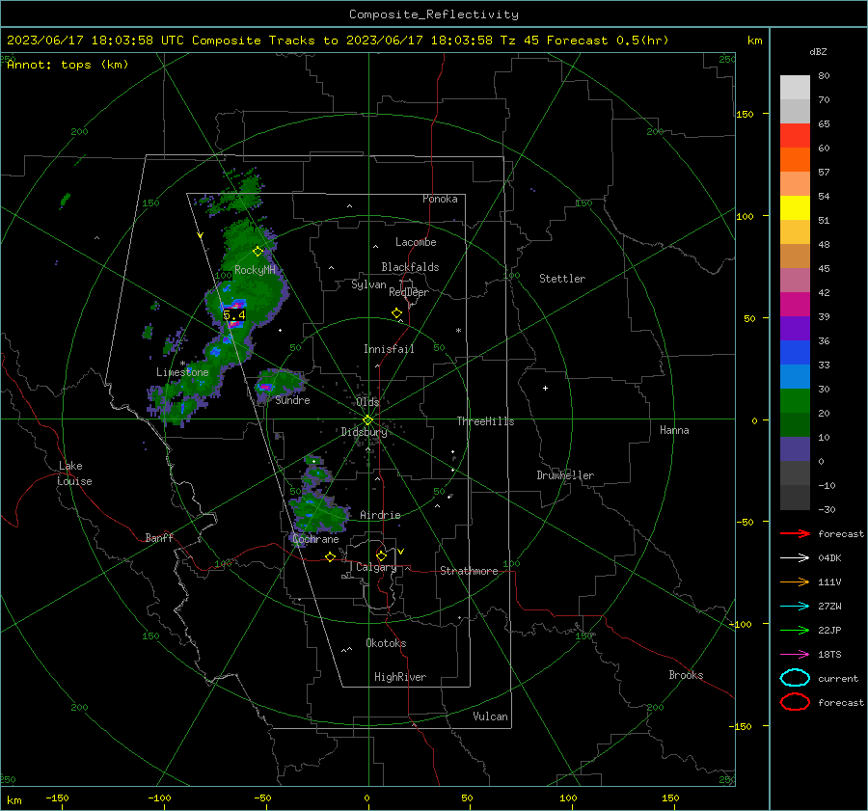Click the Ponoka label
Viewport: 868px width, 811px height.
[x=440, y=199]
